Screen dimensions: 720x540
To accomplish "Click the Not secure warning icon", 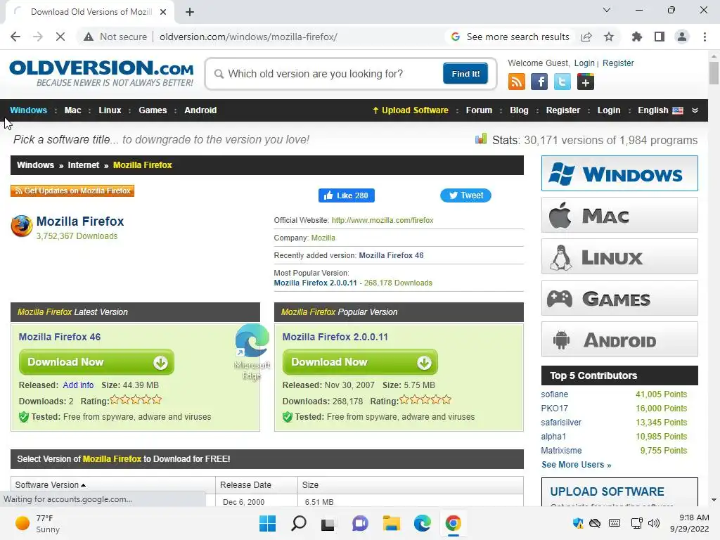I will [x=89, y=37].
